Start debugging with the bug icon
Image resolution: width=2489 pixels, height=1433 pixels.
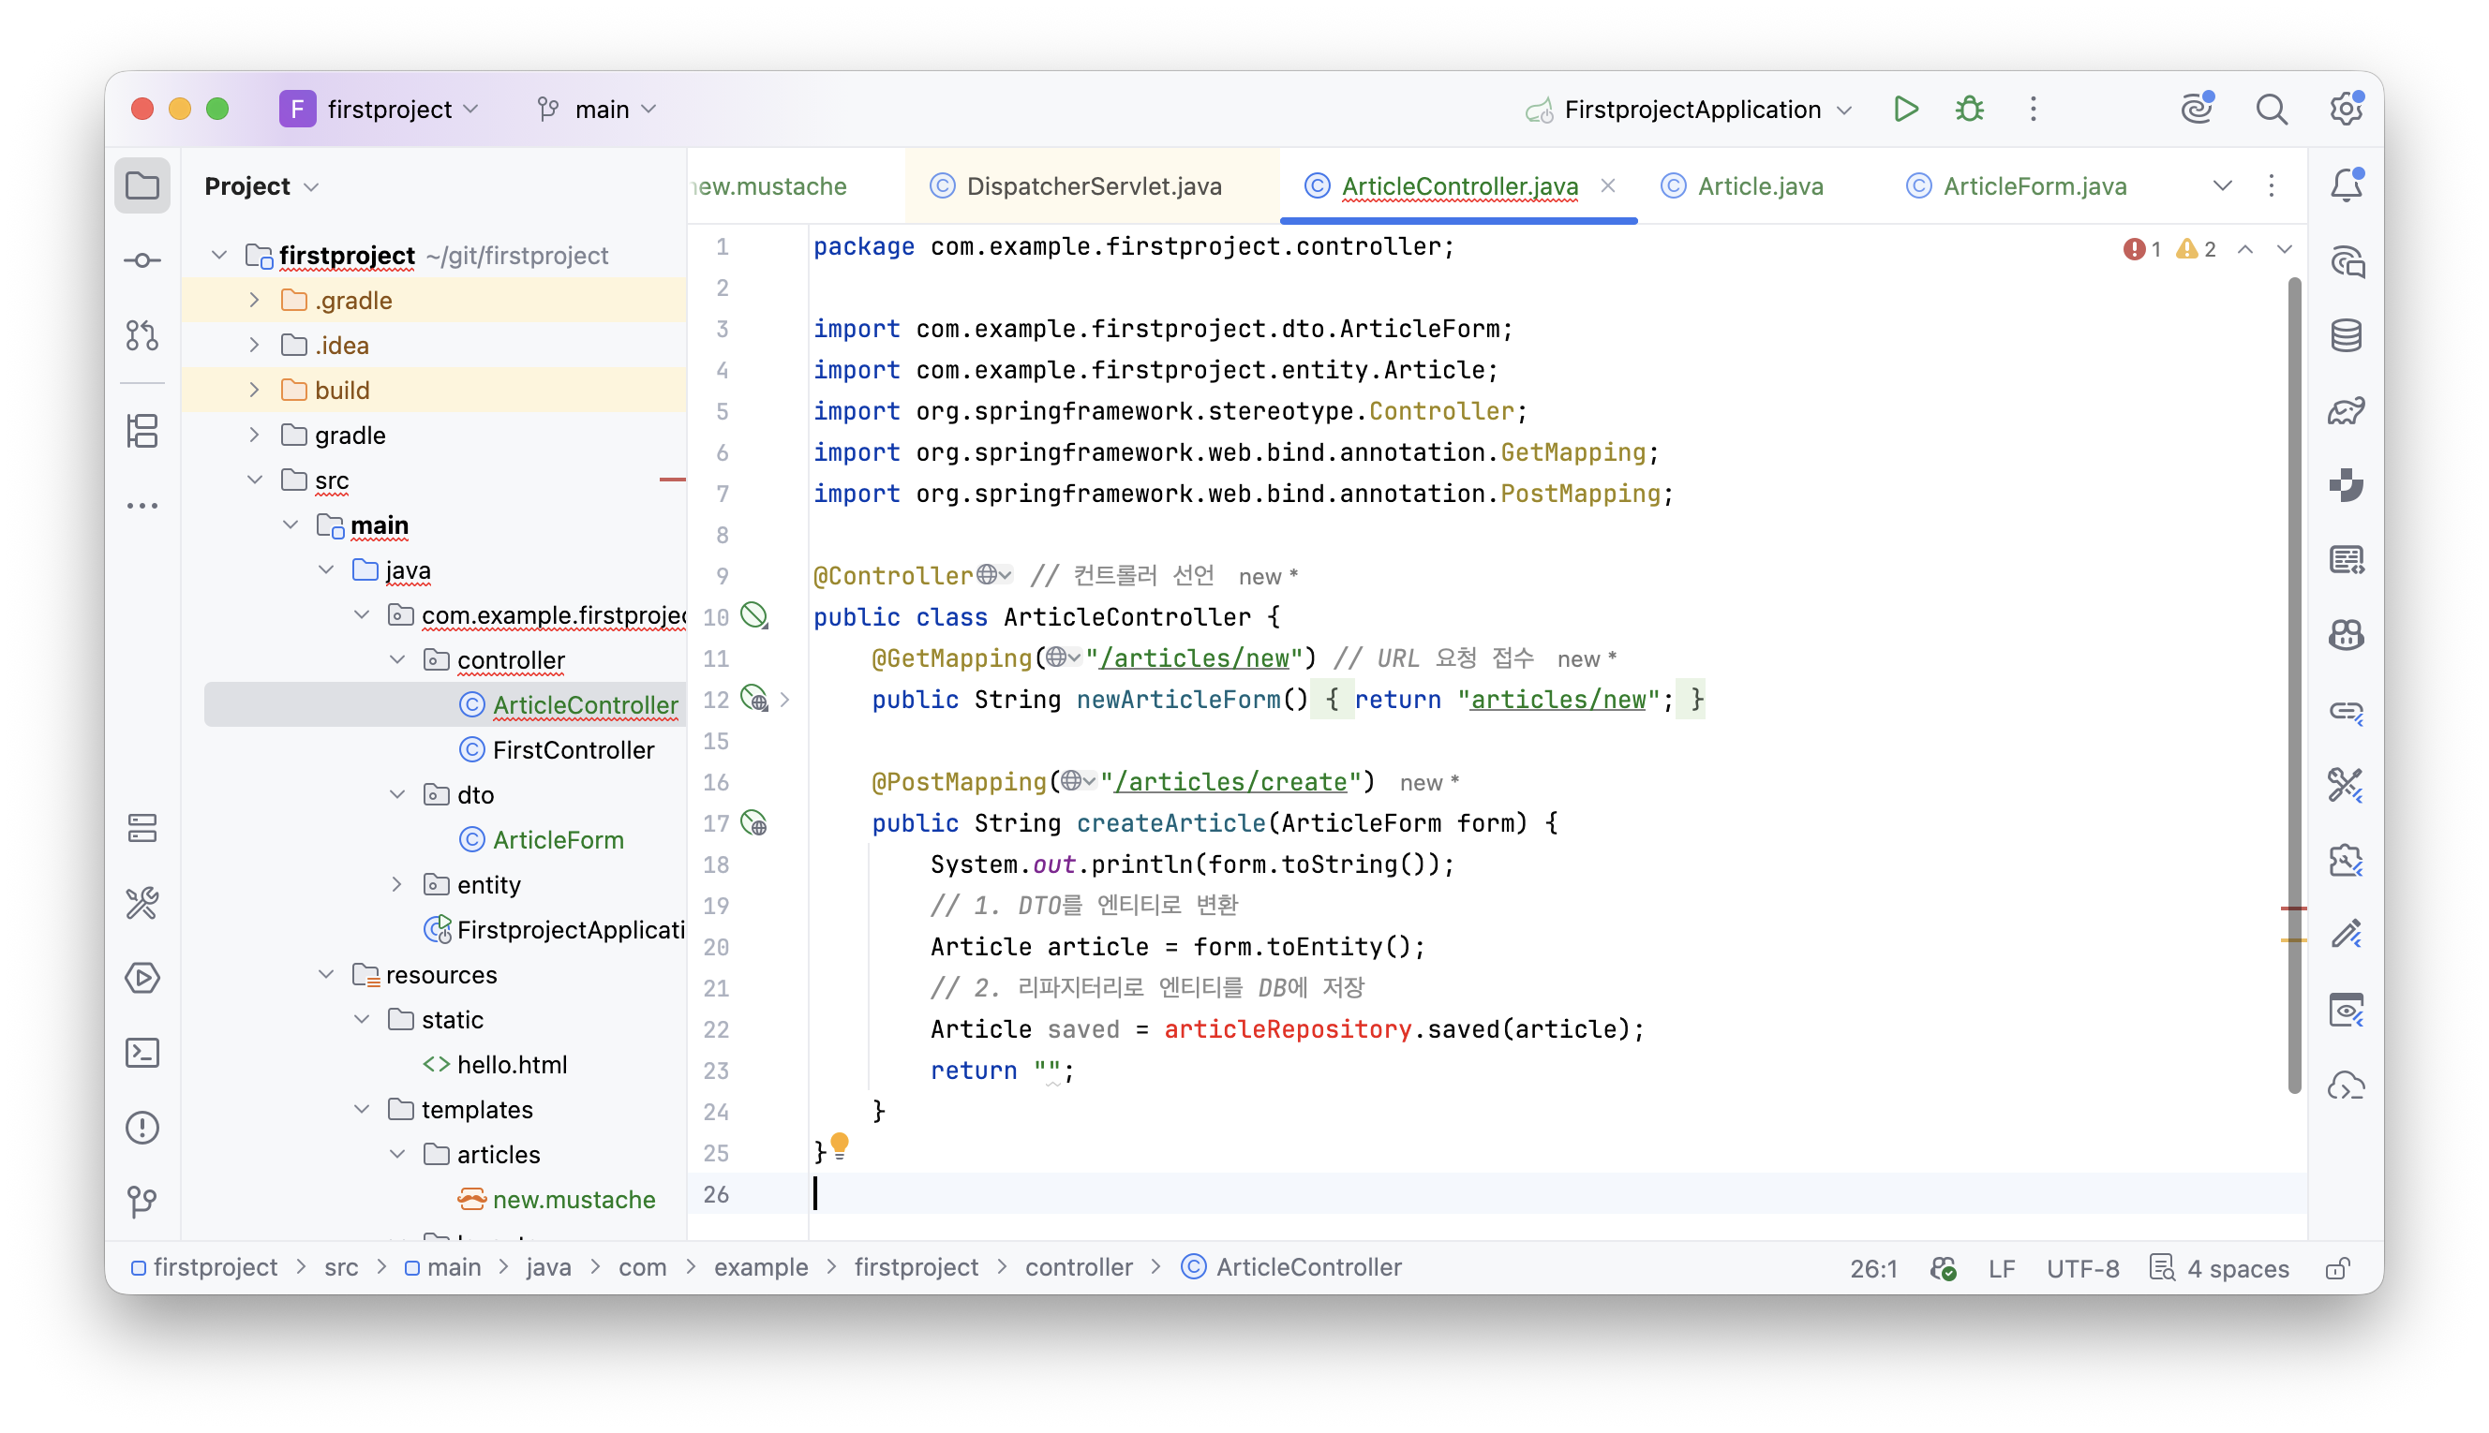(x=1969, y=110)
